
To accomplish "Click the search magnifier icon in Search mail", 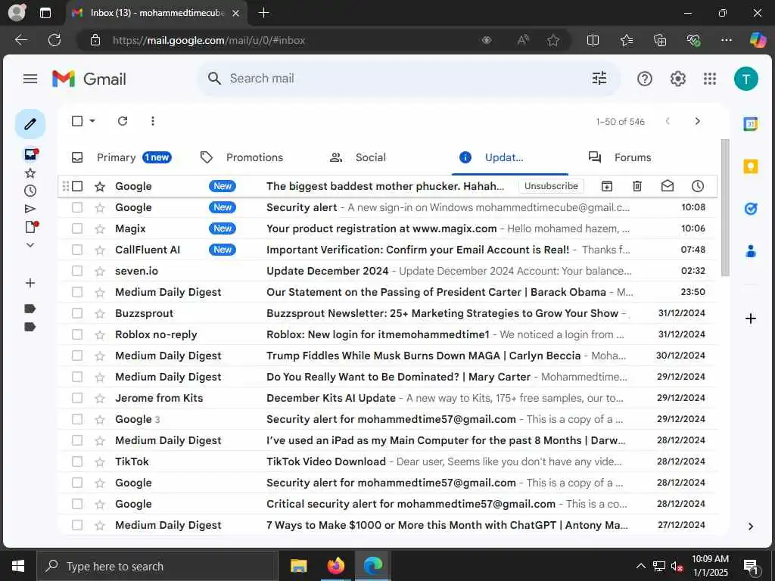I will (214, 78).
